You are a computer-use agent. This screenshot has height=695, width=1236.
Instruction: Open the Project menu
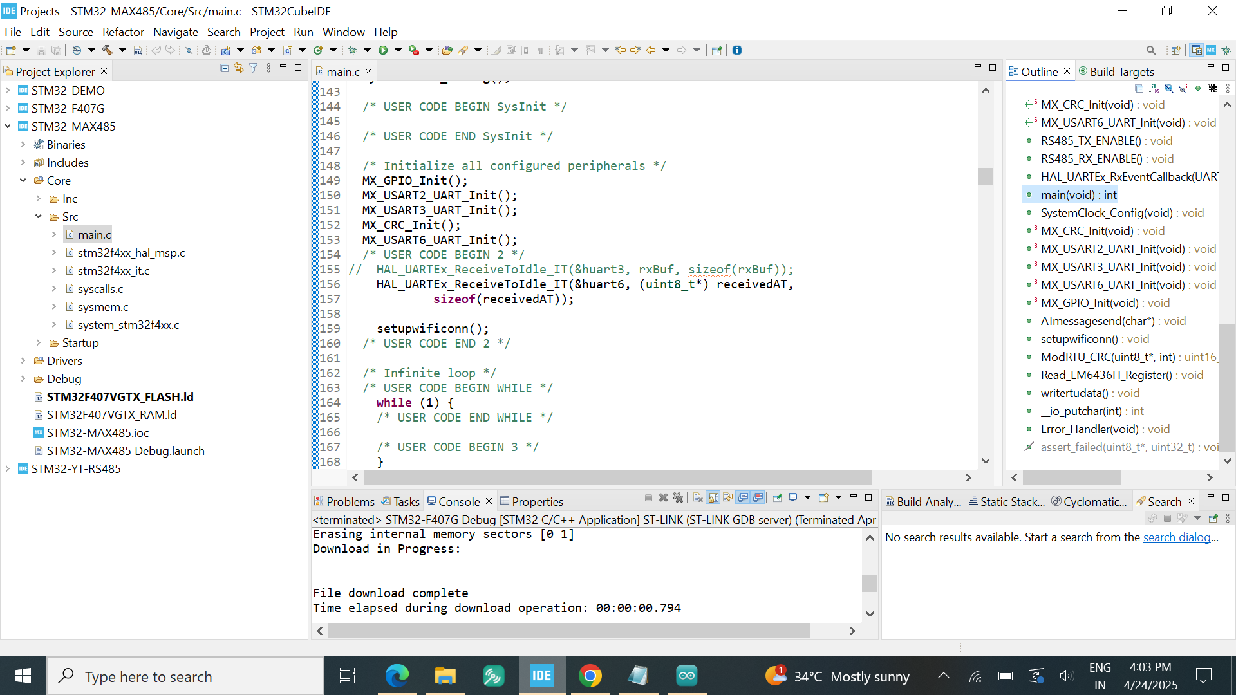pyautogui.click(x=267, y=32)
